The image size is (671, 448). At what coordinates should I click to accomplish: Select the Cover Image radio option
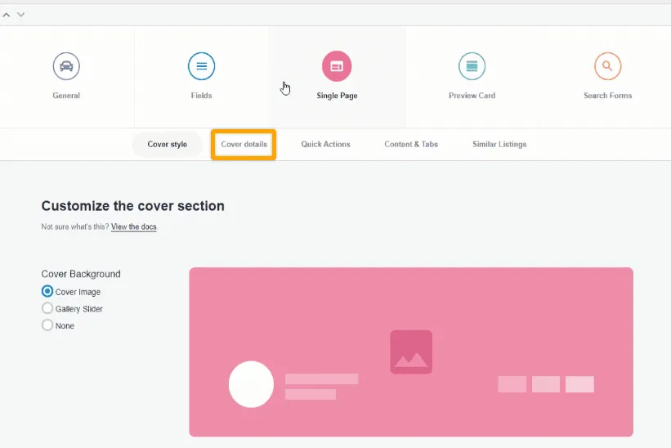point(47,292)
